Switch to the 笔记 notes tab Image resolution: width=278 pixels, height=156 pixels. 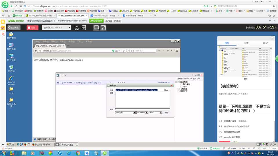click(x=265, y=43)
